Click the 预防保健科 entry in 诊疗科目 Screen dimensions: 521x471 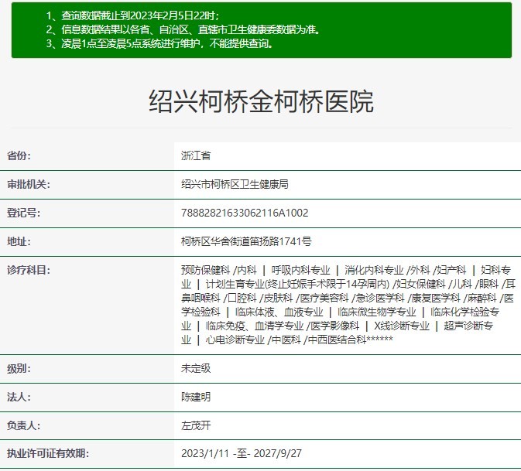pos(205,270)
